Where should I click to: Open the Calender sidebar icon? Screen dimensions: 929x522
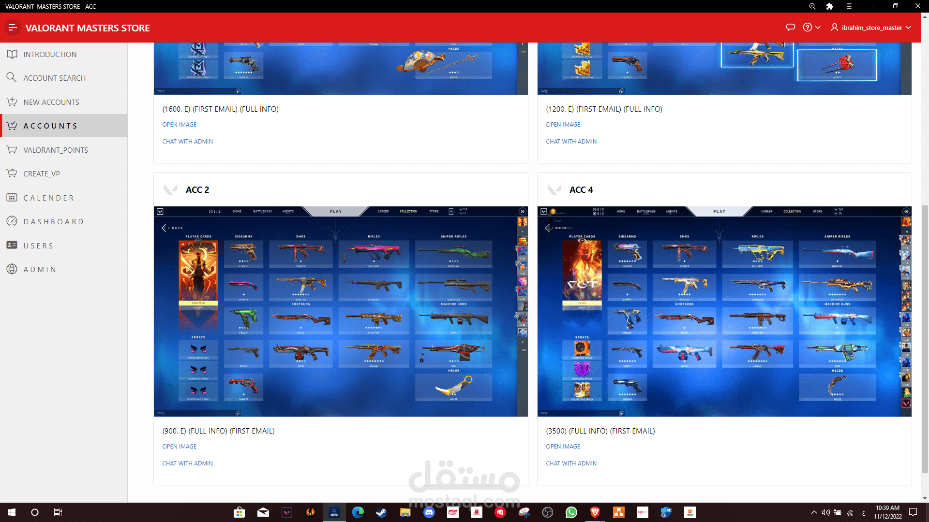point(12,198)
